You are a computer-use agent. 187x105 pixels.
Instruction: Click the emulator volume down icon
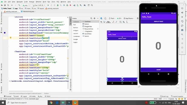pos(182,17)
